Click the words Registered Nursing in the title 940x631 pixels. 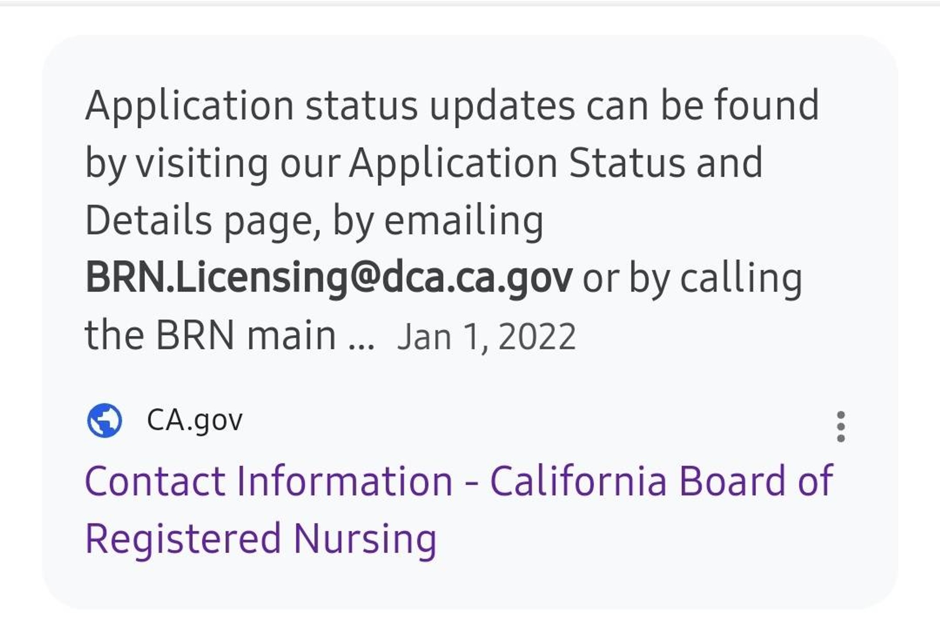pyautogui.click(x=261, y=539)
